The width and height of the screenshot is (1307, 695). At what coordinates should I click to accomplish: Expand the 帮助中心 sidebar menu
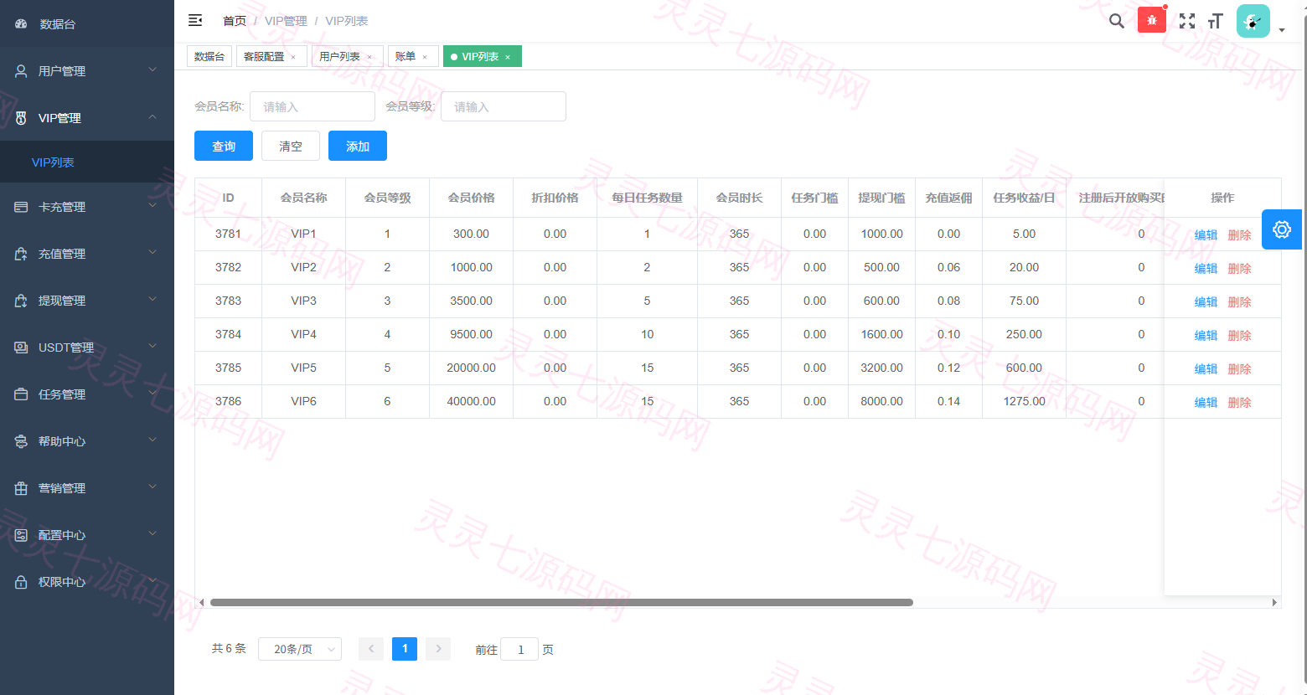click(87, 441)
